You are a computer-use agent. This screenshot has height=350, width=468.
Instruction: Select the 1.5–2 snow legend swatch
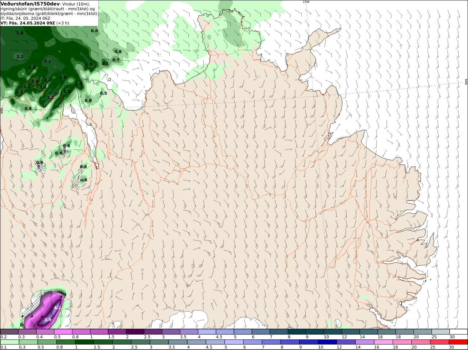[x=117, y=332]
